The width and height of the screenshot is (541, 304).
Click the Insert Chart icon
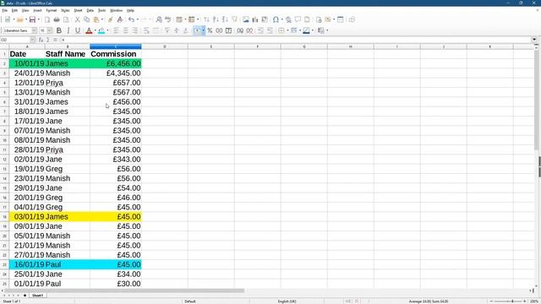[x=255, y=19]
